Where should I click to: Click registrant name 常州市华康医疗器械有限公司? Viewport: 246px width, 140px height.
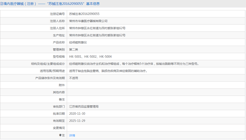point(88,21)
